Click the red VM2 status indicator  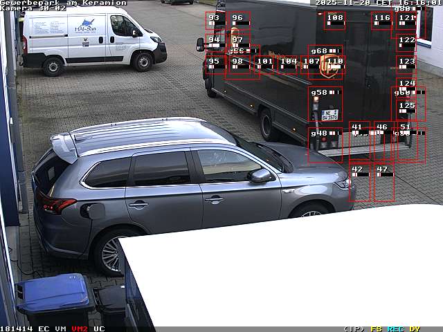pyautogui.click(x=79, y=329)
